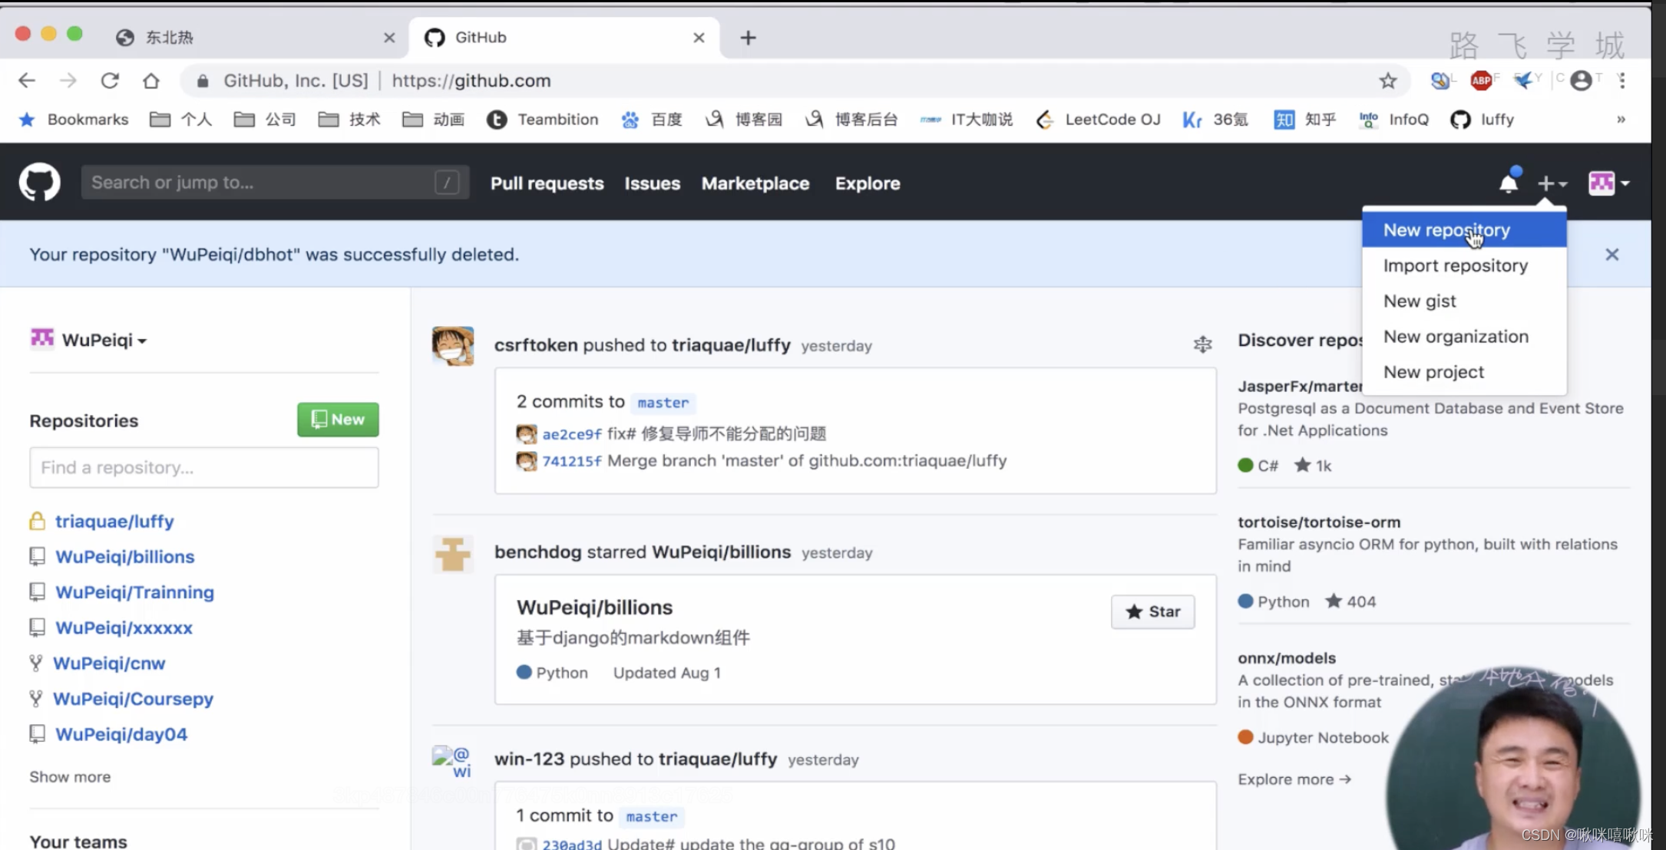Expand the WuPeiqi account context switcher
This screenshot has height=850, width=1666.
tap(88, 339)
